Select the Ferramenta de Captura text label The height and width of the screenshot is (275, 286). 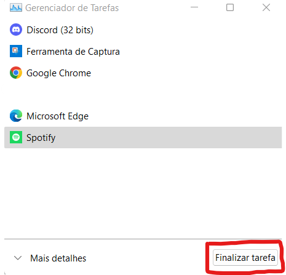pos(73,52)
